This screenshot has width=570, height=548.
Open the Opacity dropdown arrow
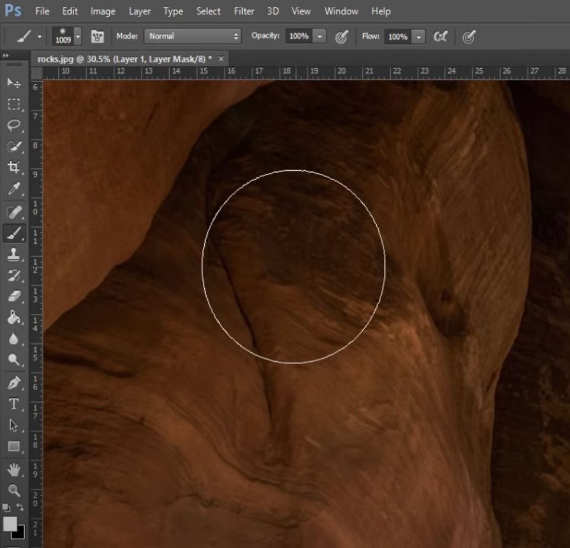[x=318, y=36]
